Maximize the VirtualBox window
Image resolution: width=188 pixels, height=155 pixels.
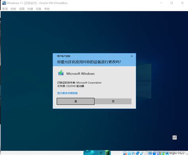172,3
